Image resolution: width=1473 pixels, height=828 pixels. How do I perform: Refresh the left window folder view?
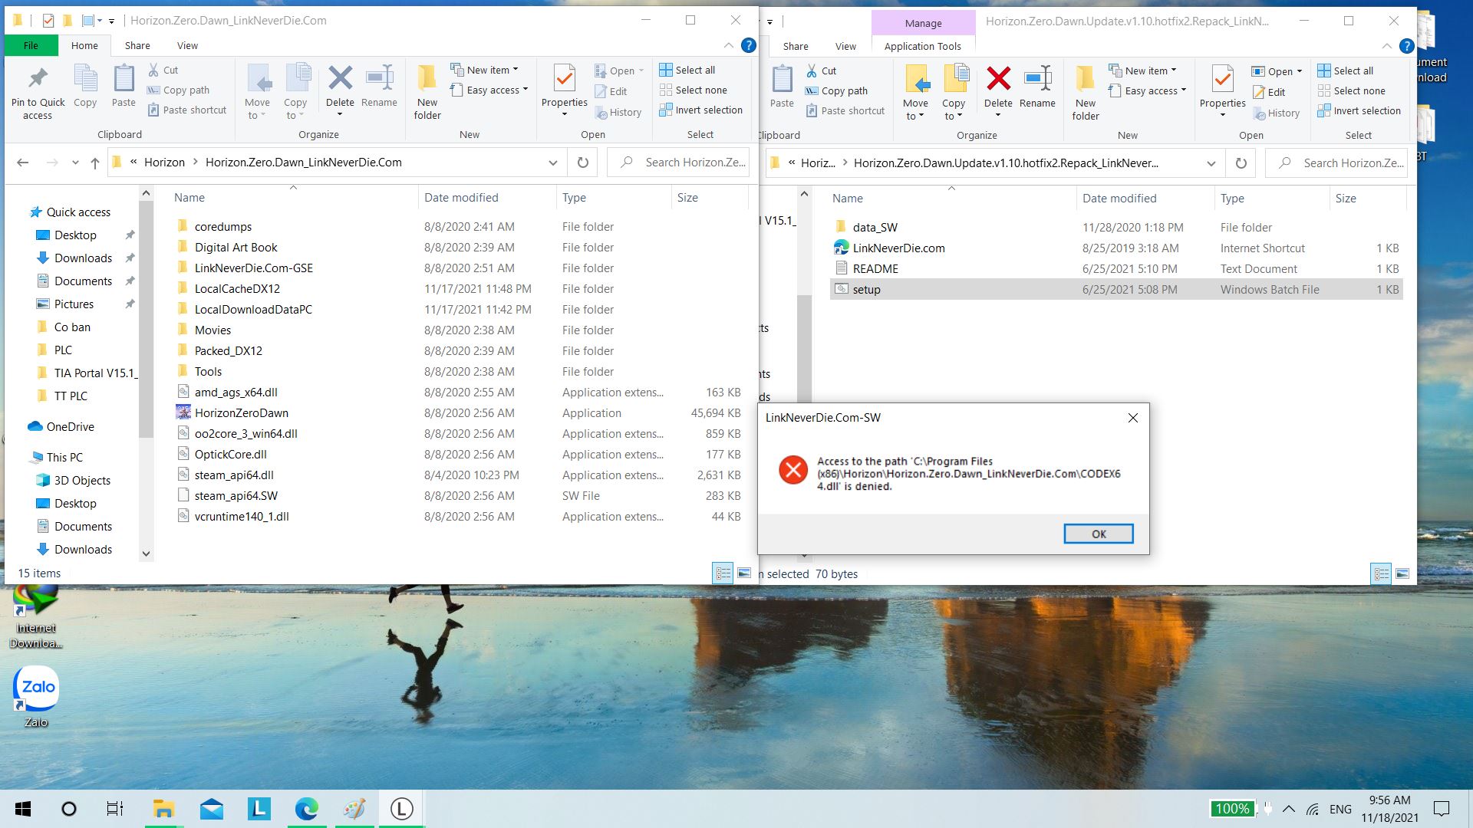(583, 163)
